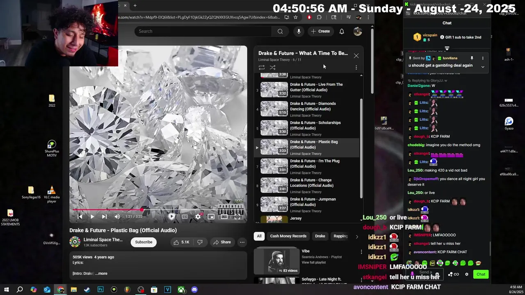Focus the YouTube Search field

(x=203, y=31)
